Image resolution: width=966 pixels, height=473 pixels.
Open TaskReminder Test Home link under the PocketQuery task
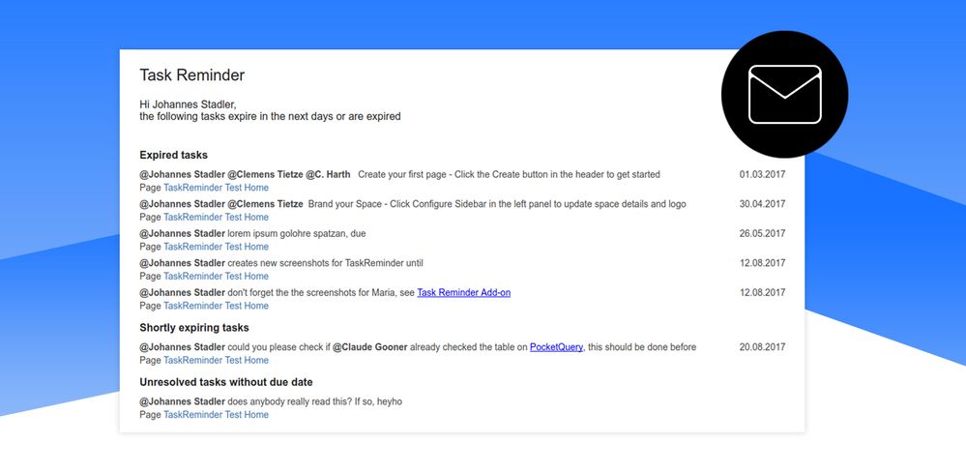pos(216,360)
